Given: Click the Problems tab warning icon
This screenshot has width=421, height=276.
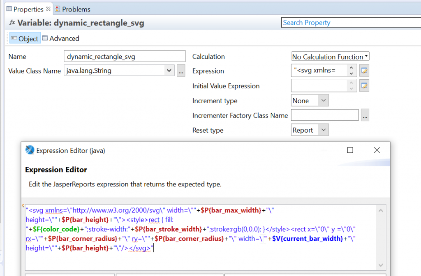Looking at the screenshot, I should coord(57,9).
